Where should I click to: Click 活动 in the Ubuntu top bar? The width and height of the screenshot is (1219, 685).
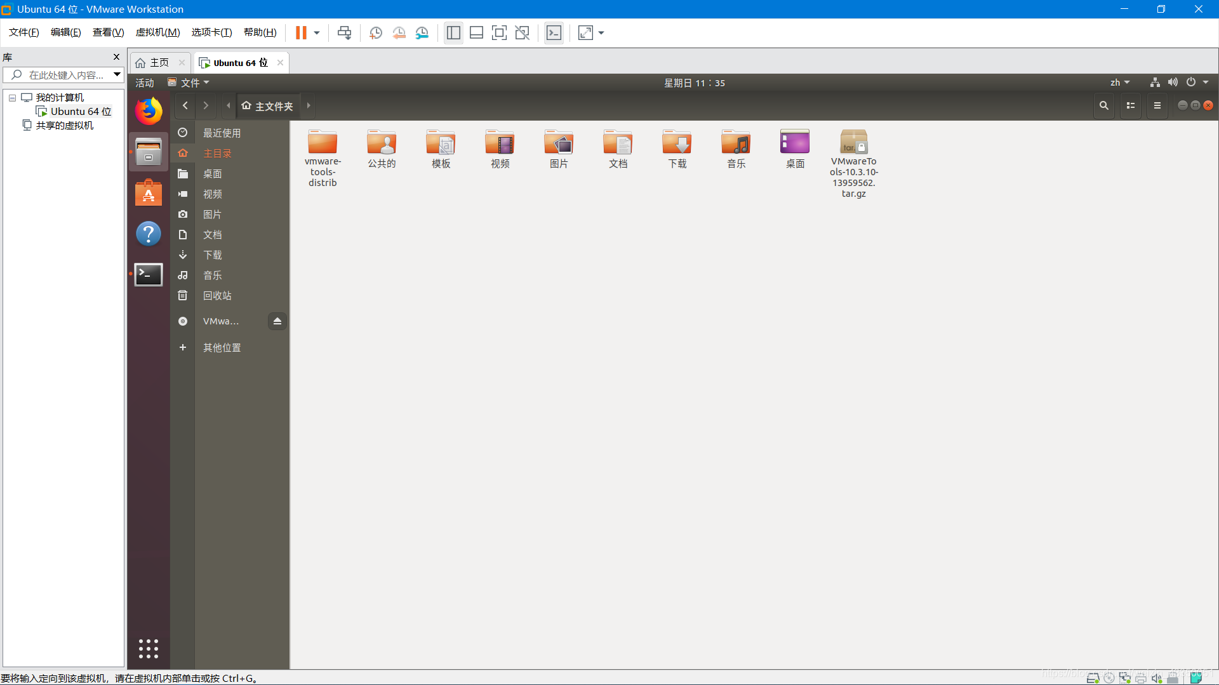[x=145, y=83]
